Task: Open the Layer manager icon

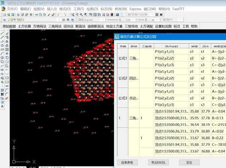Action: coord(4,20)
